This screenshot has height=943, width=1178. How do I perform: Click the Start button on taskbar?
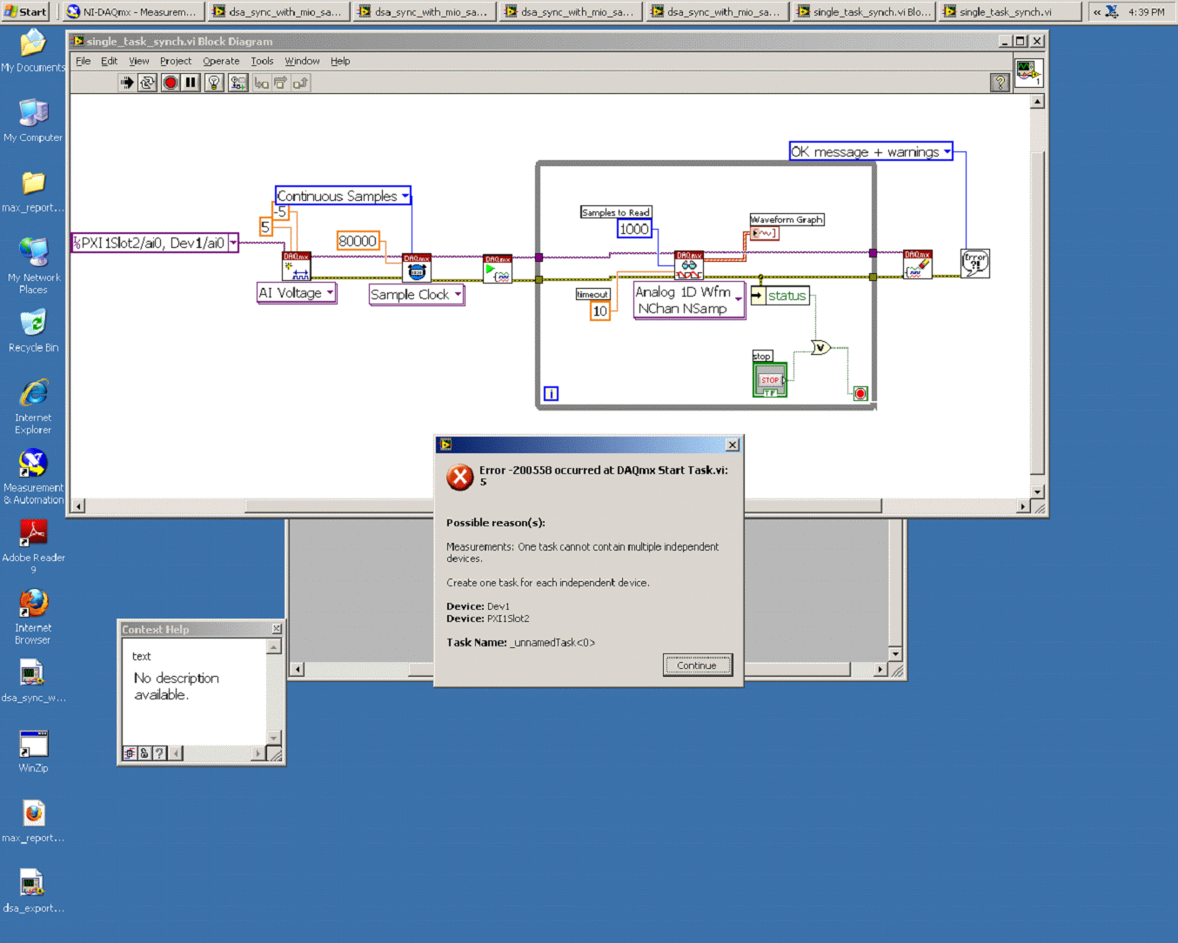(x=26, y=11)
